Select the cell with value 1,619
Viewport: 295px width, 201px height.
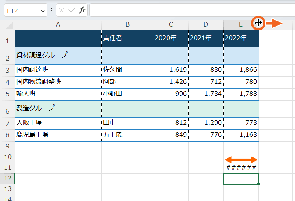[x=171, y=71]
